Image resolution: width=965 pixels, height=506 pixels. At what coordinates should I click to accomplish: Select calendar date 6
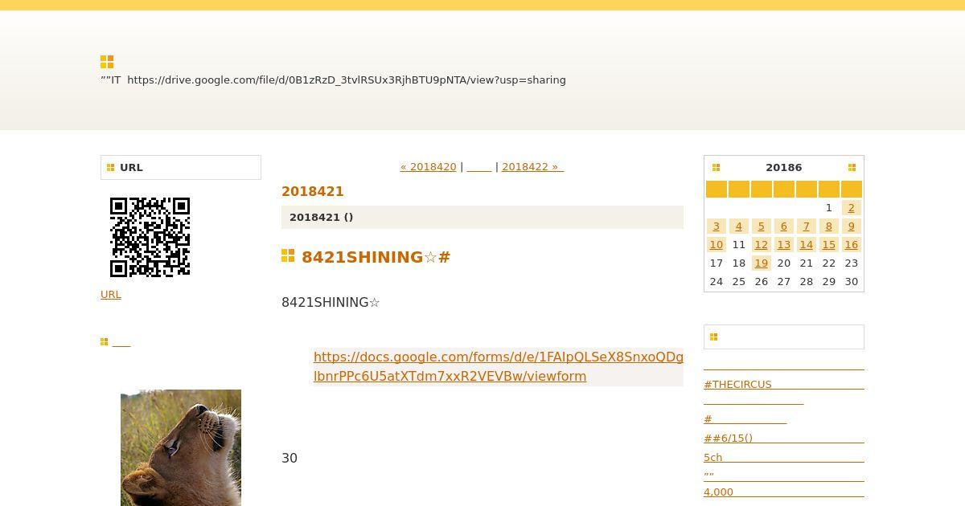(784, 226)
